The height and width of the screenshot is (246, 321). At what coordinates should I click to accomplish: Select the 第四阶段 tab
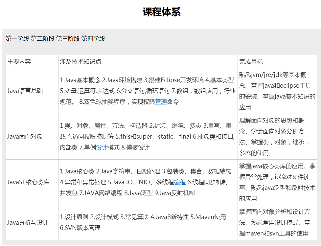click(x=93, y=39)
